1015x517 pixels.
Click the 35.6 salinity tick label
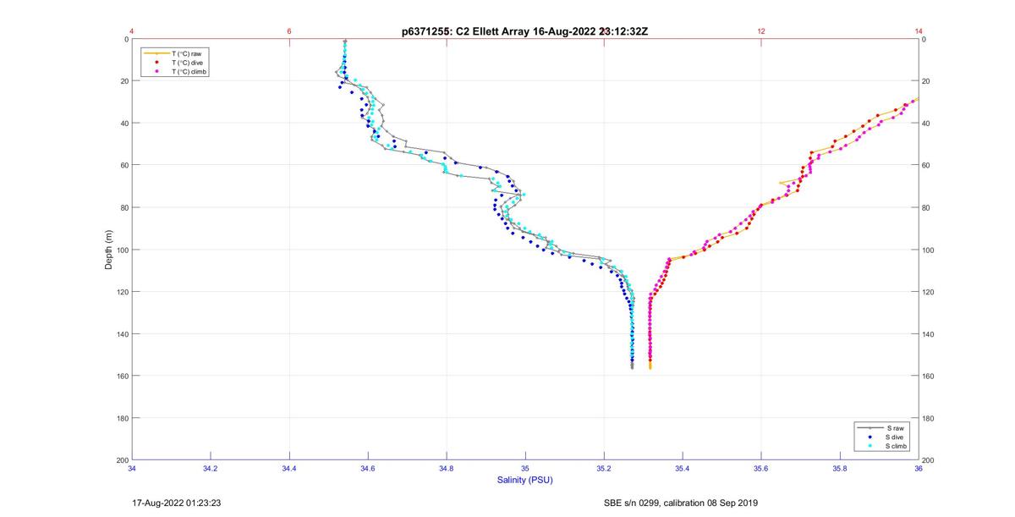coord(760,468)
